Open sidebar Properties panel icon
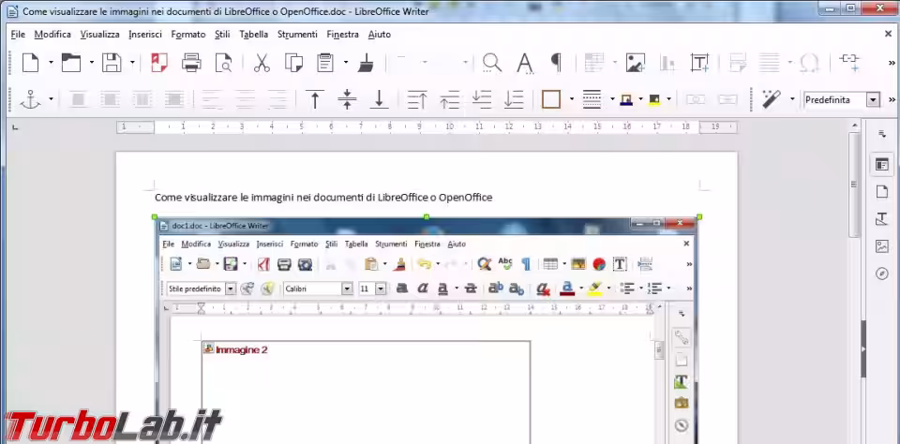The image size is (900, 444). [x=881, y=165]
